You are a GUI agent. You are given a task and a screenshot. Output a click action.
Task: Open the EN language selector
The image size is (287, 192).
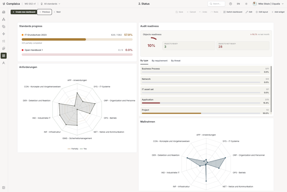238,4
